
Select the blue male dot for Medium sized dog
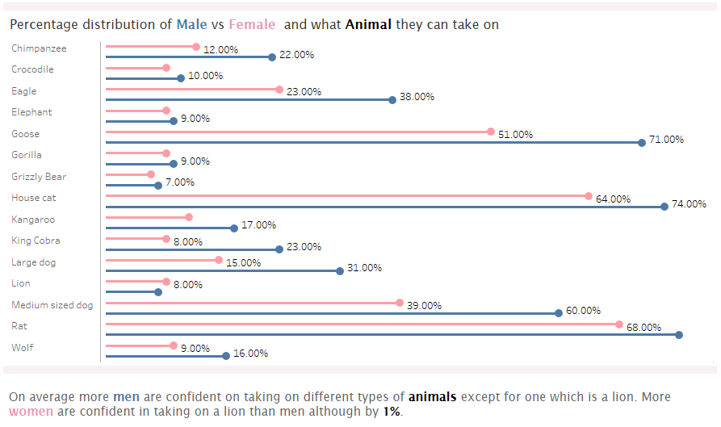[x=559, y=313]
